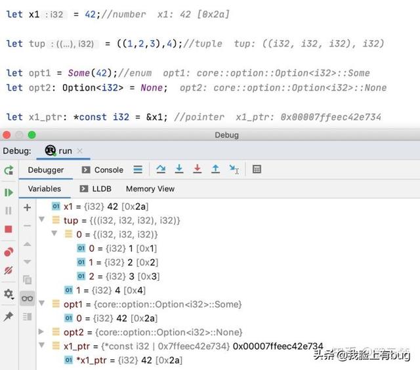
Task: Select the *x1_ptr = {i32} 42 row
Action: 123,360
